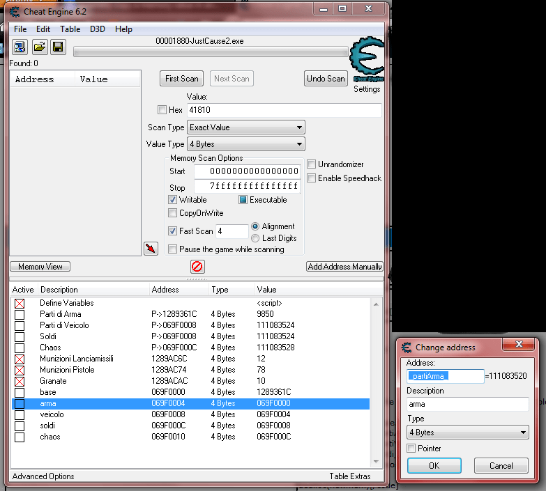Click Address field in Change address dialog
The image size is (546, 491).
coord(446,376)
